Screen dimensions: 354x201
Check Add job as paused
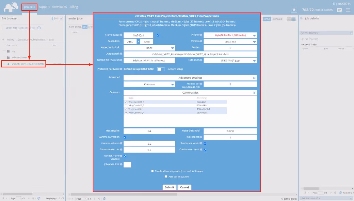tap(166, 176)
